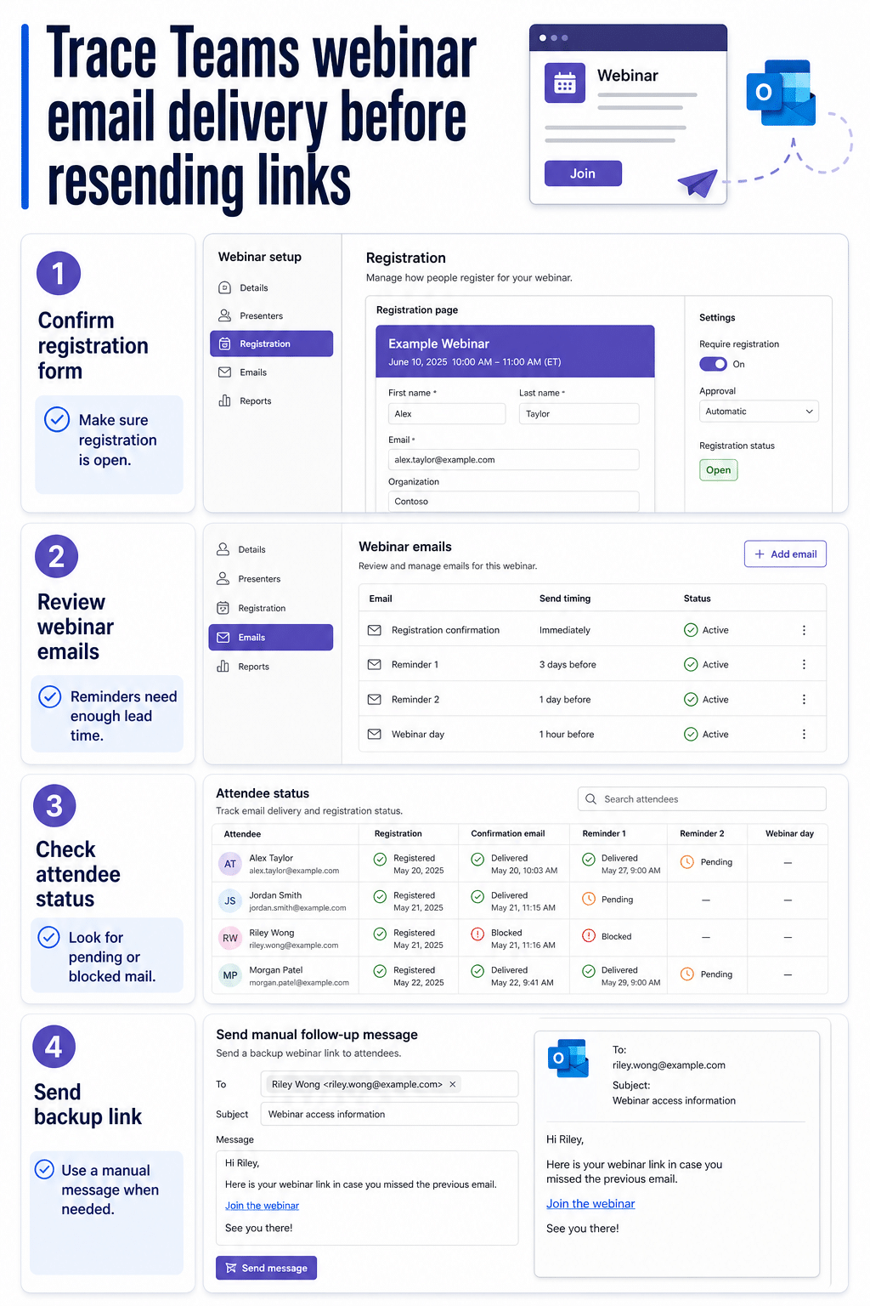The height and width of the screenshot is (1306, 870).
Task: Click envelope icon for Reminder 2 row
Action: [x=374, y=700]
